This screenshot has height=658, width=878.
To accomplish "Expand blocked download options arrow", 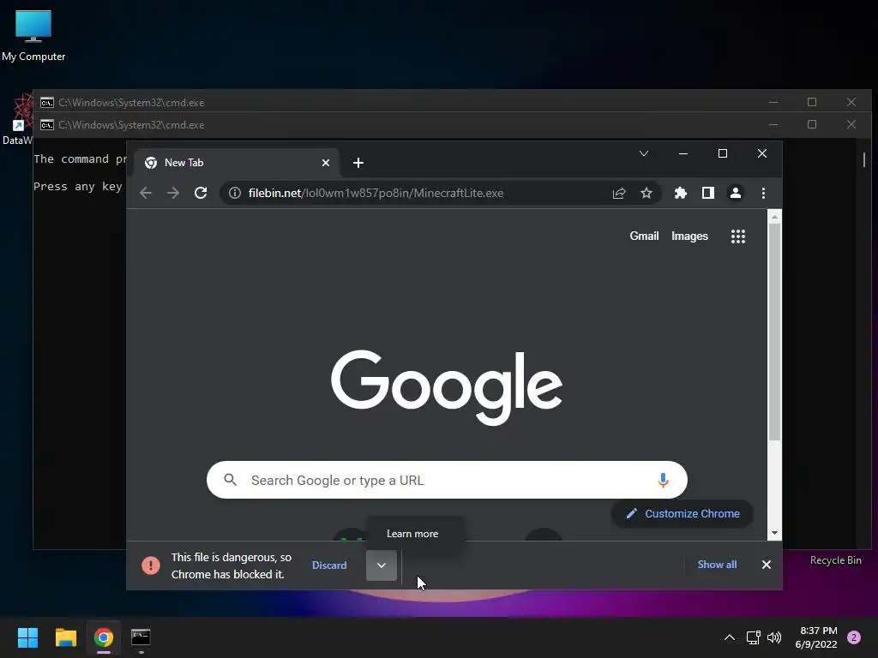I will [x=382, y=565].
